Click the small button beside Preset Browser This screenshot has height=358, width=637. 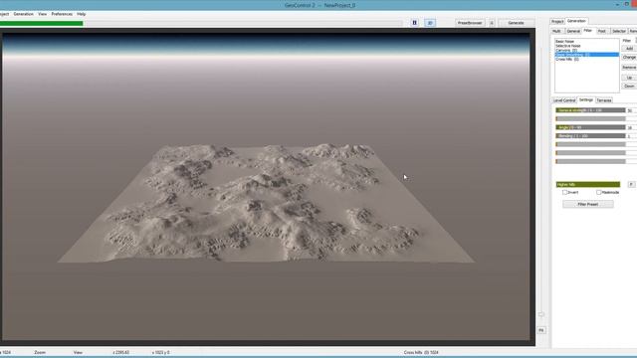(x=492, y=23)
